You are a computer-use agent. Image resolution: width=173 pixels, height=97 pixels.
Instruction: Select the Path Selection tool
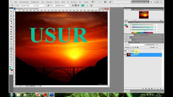pos(11,52)
